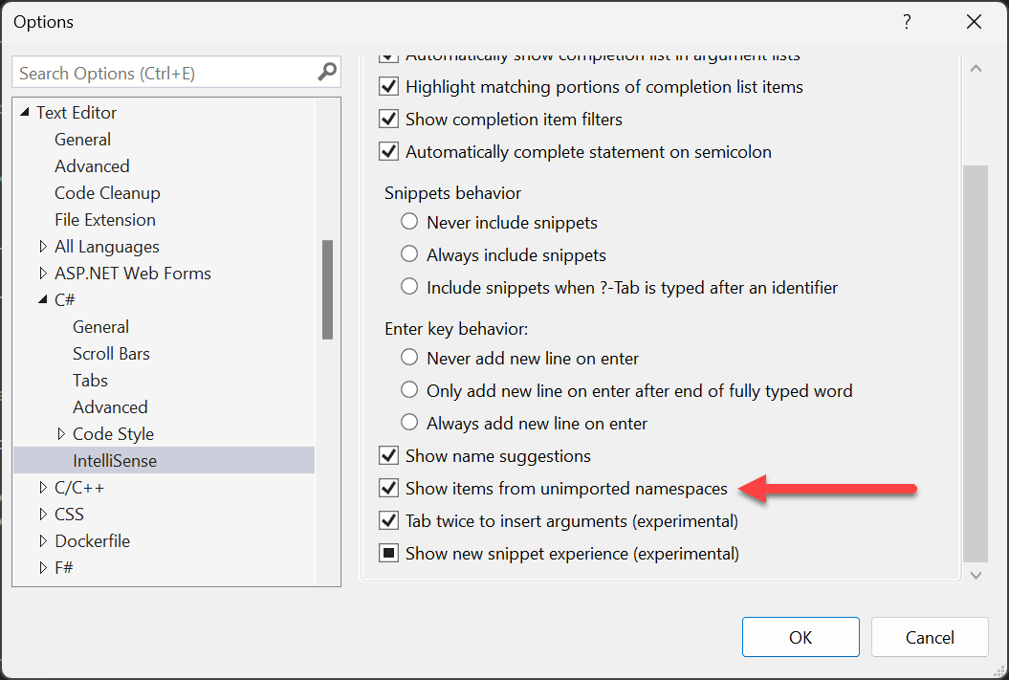1009x680 pixels.
Task: Select the IntelliSense tree item
Action: [115, 461]
